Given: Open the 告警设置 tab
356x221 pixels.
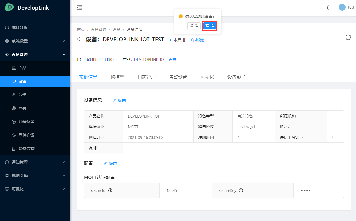Looking at the screenshot, I should [x=178, y=77].
